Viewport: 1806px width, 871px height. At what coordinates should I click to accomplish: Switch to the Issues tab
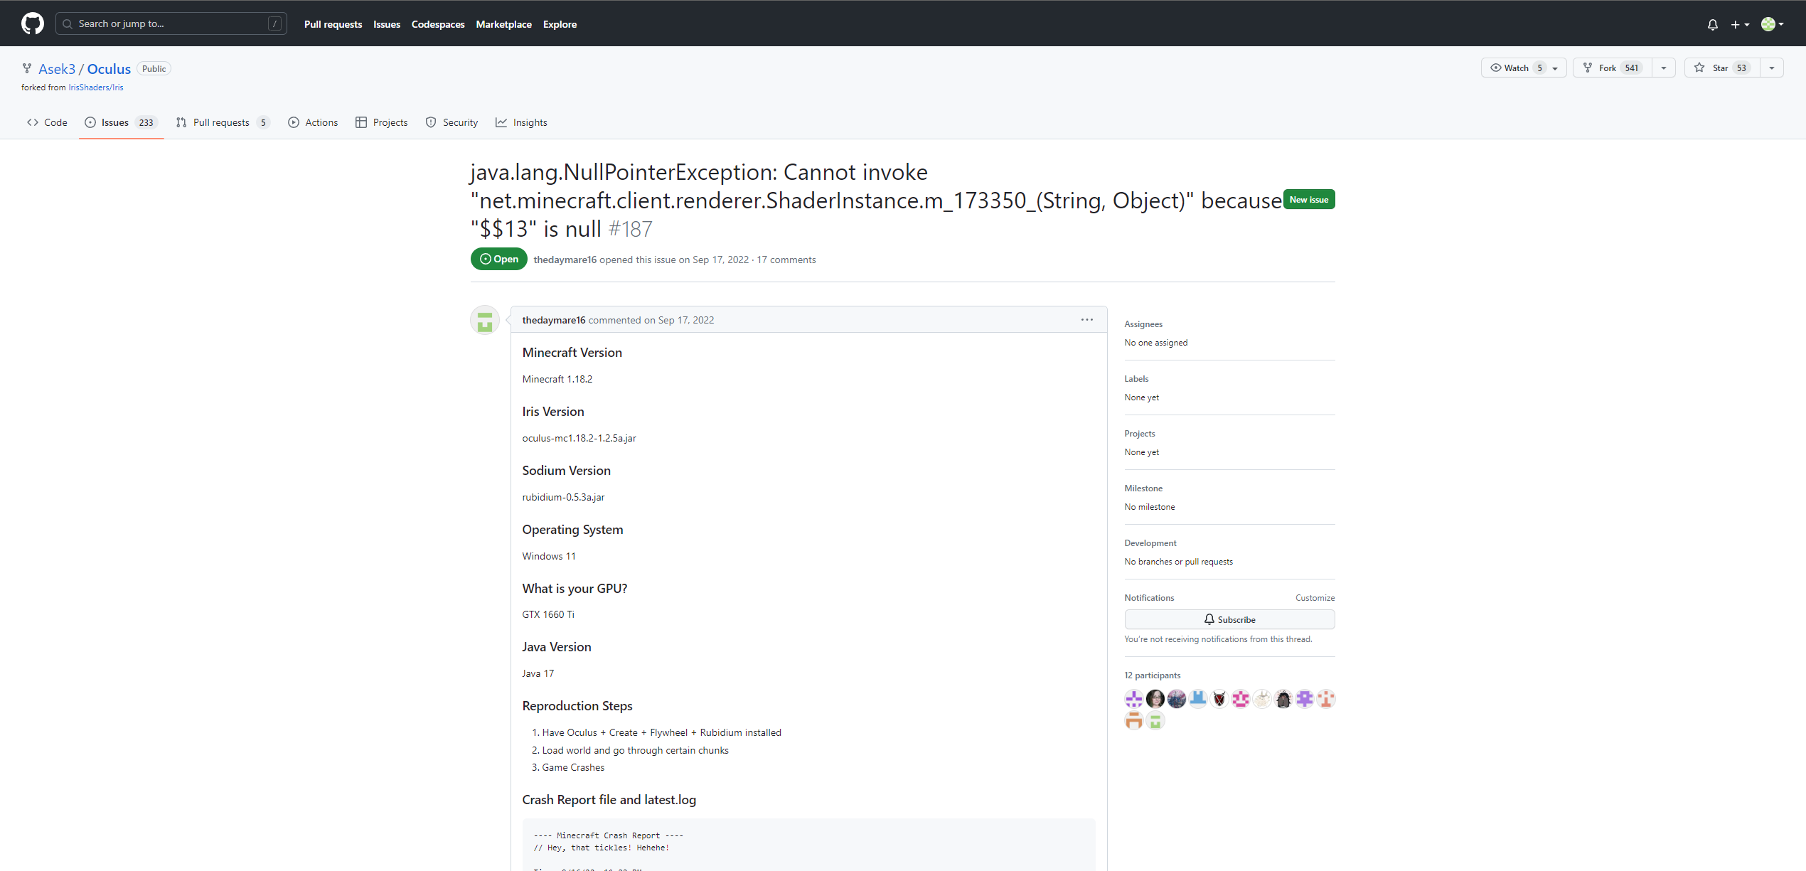122,122
